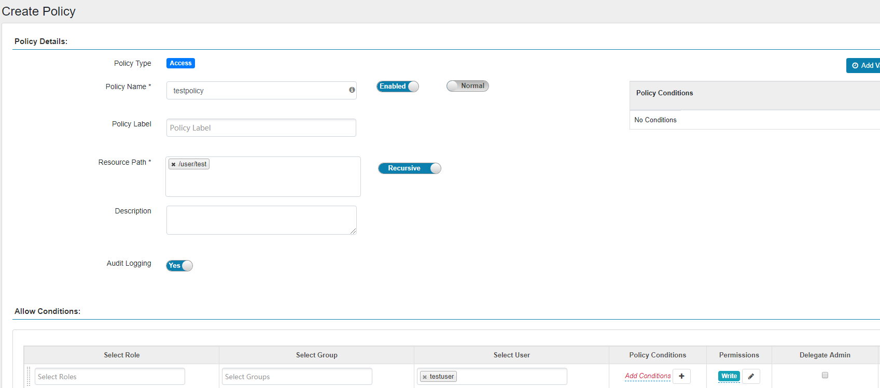This screenshot has width=880, height=388.
Task: Toggle the Enabled policy switch
Action: (x=397, y=87)
